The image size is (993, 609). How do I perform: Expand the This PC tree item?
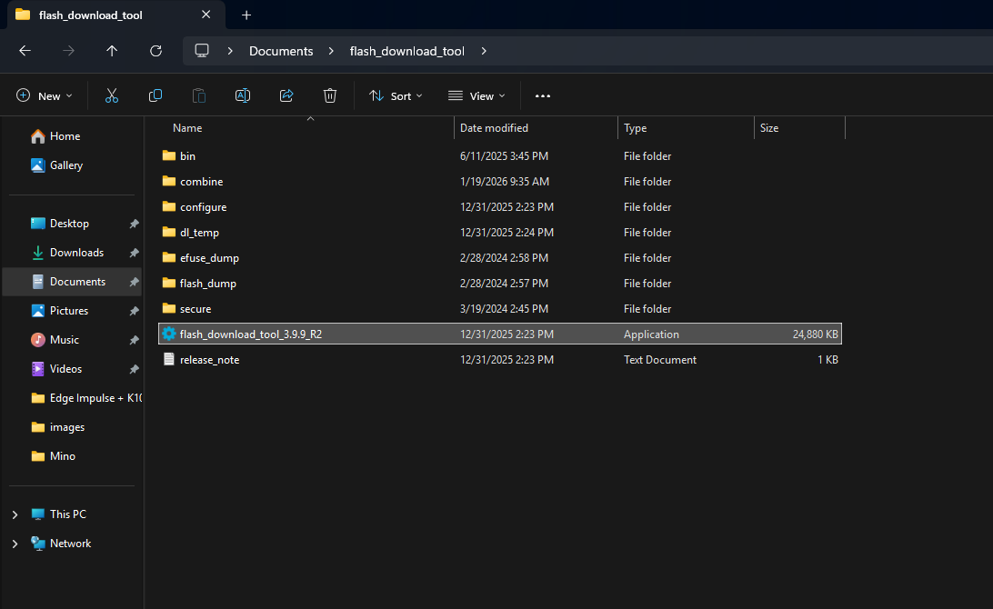(15, 514)
